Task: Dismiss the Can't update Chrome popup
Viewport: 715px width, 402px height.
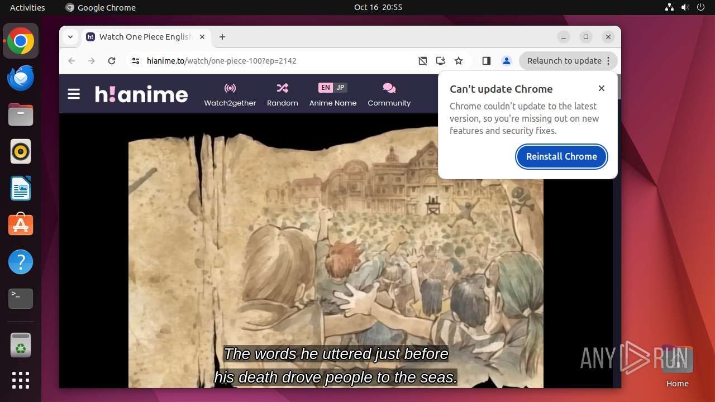Action: click(x=602, y=88)
